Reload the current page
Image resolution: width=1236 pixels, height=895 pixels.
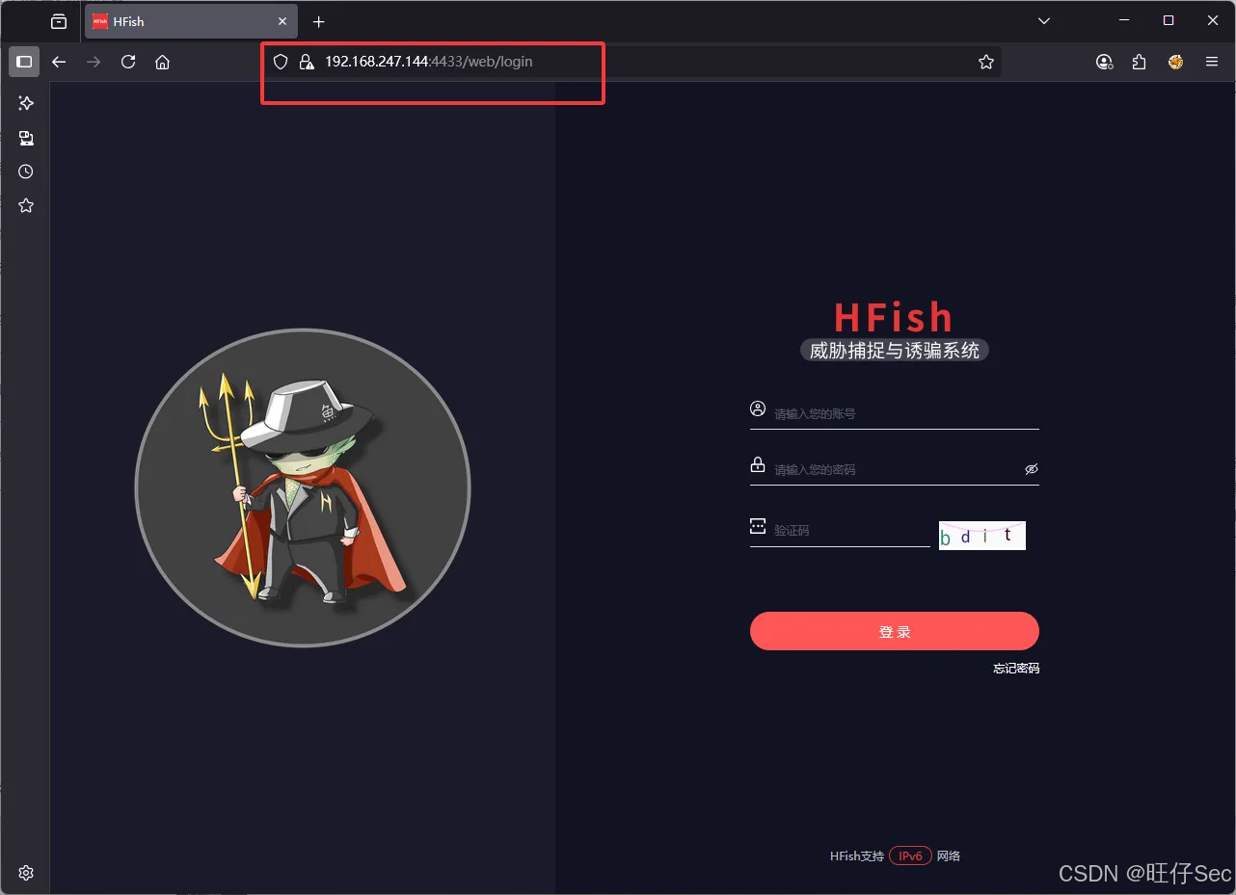coord(128,62)
